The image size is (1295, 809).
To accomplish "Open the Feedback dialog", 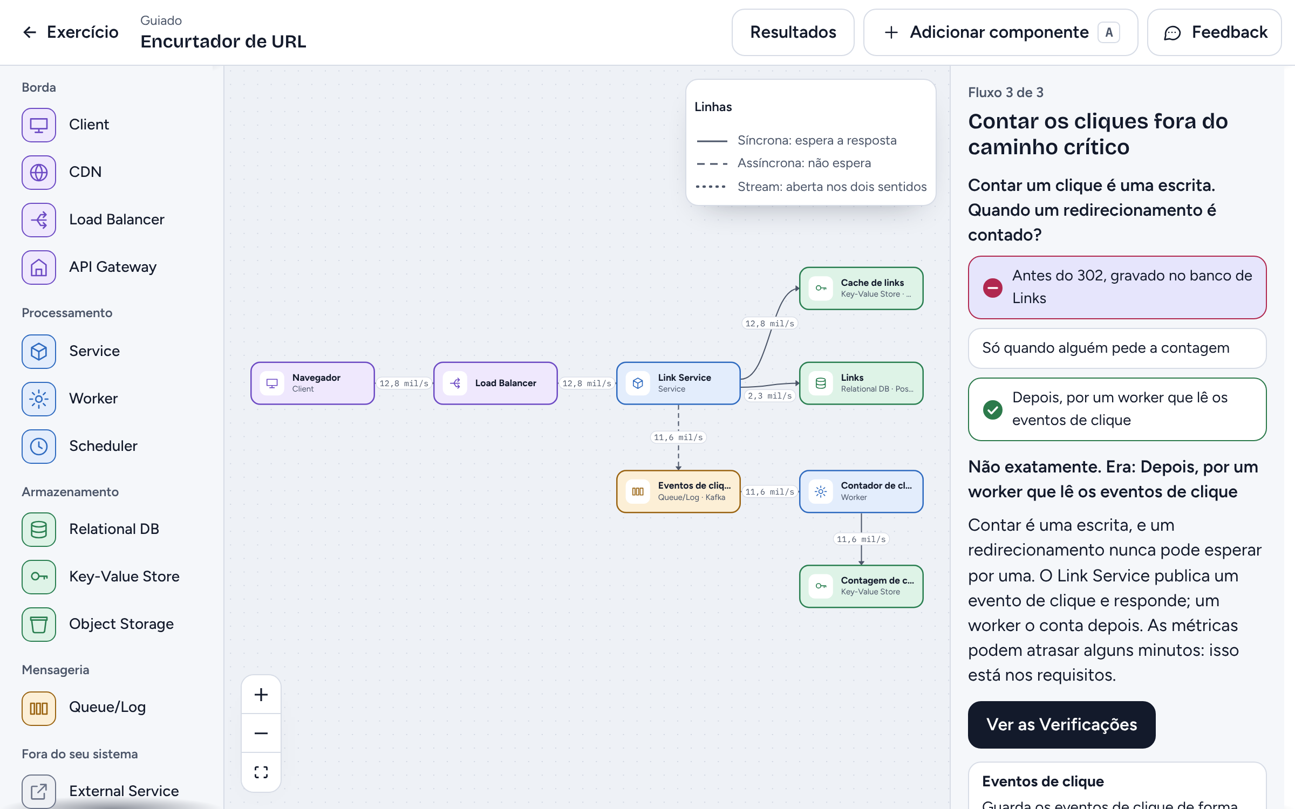I will [x=1214, y=32].
